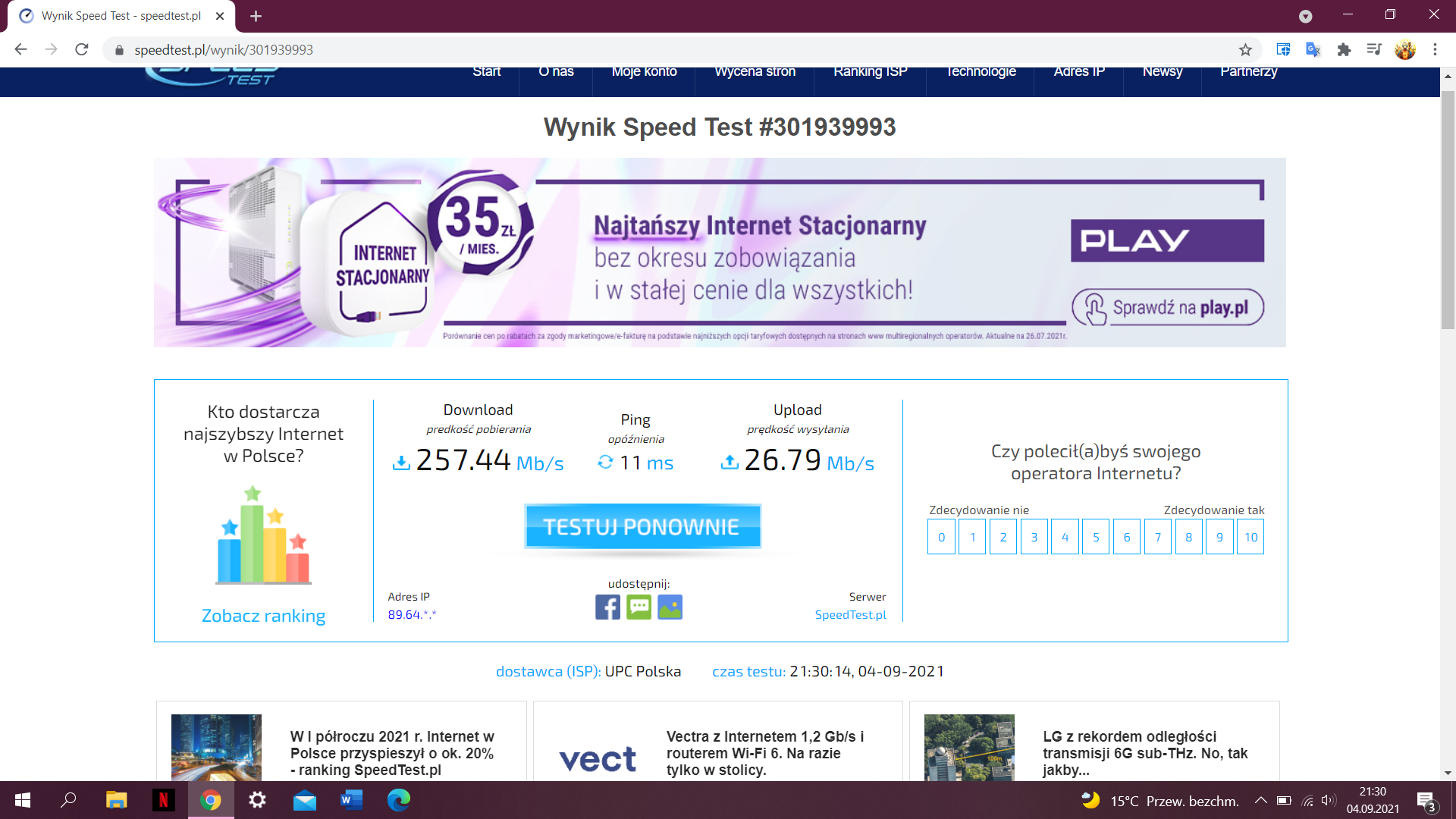Open a new browser tab

click(x=256, y=16)
